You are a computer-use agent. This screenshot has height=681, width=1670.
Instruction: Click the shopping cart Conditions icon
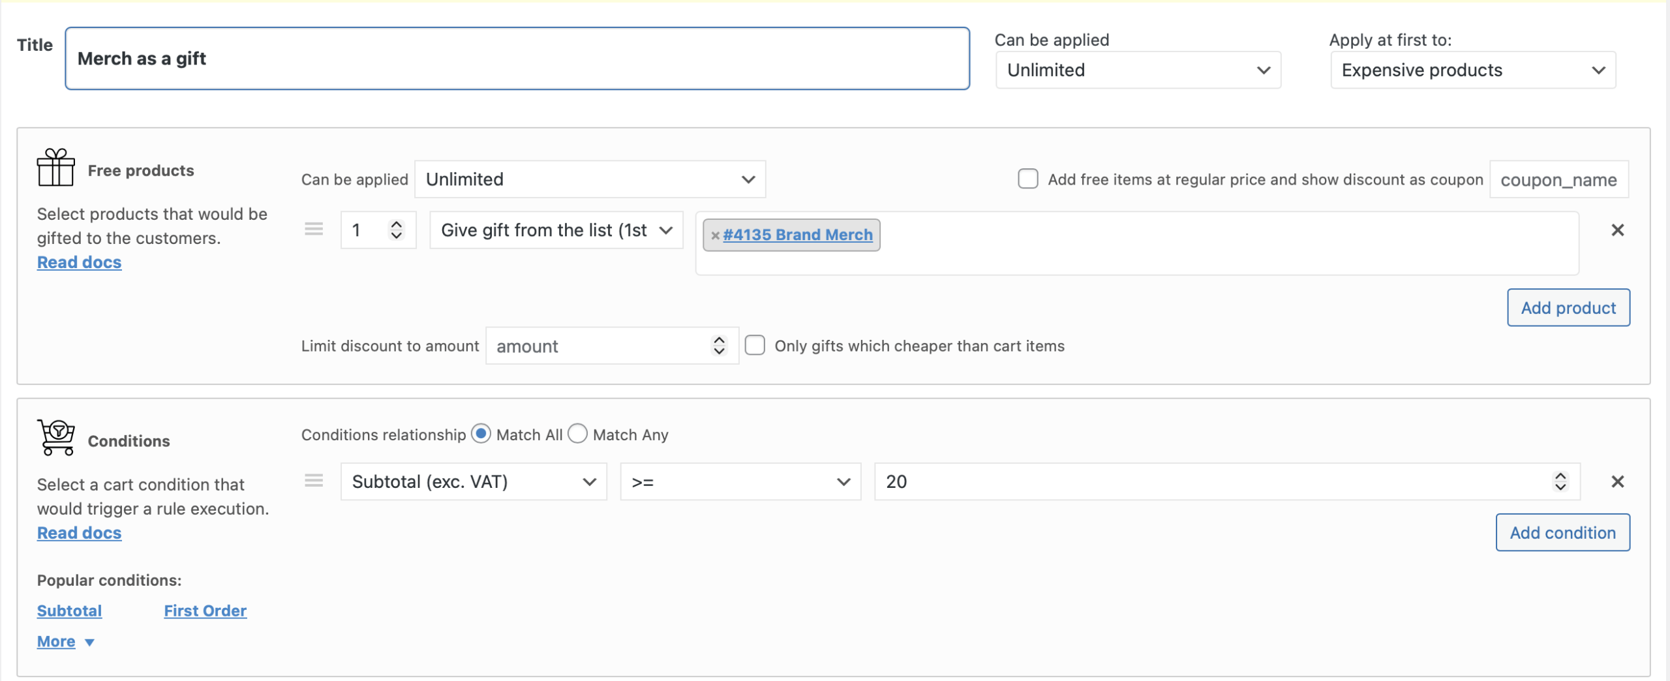[x=56, y=437]
